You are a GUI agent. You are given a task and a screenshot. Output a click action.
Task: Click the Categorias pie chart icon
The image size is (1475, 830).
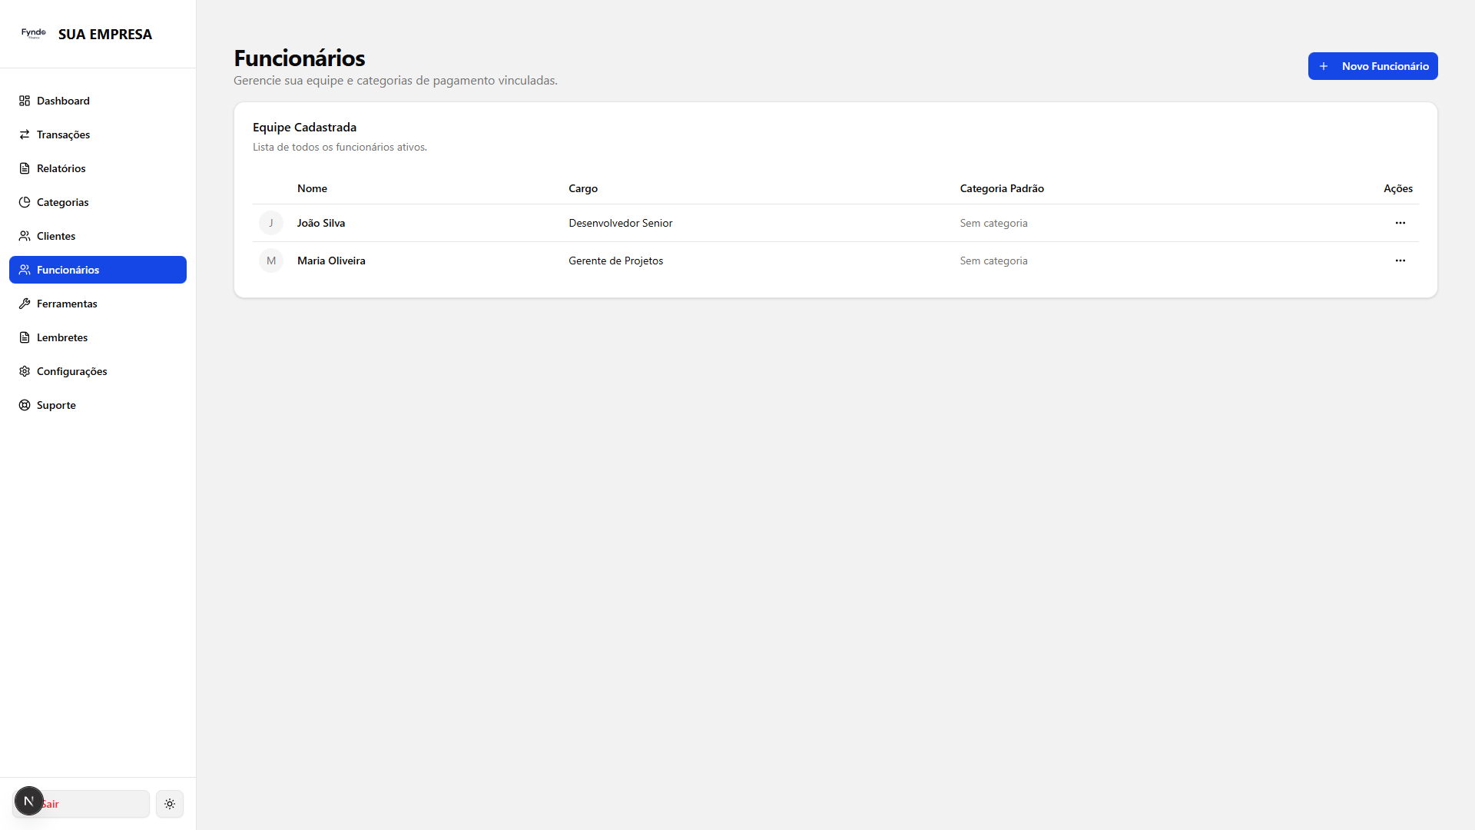coord(25,202)
